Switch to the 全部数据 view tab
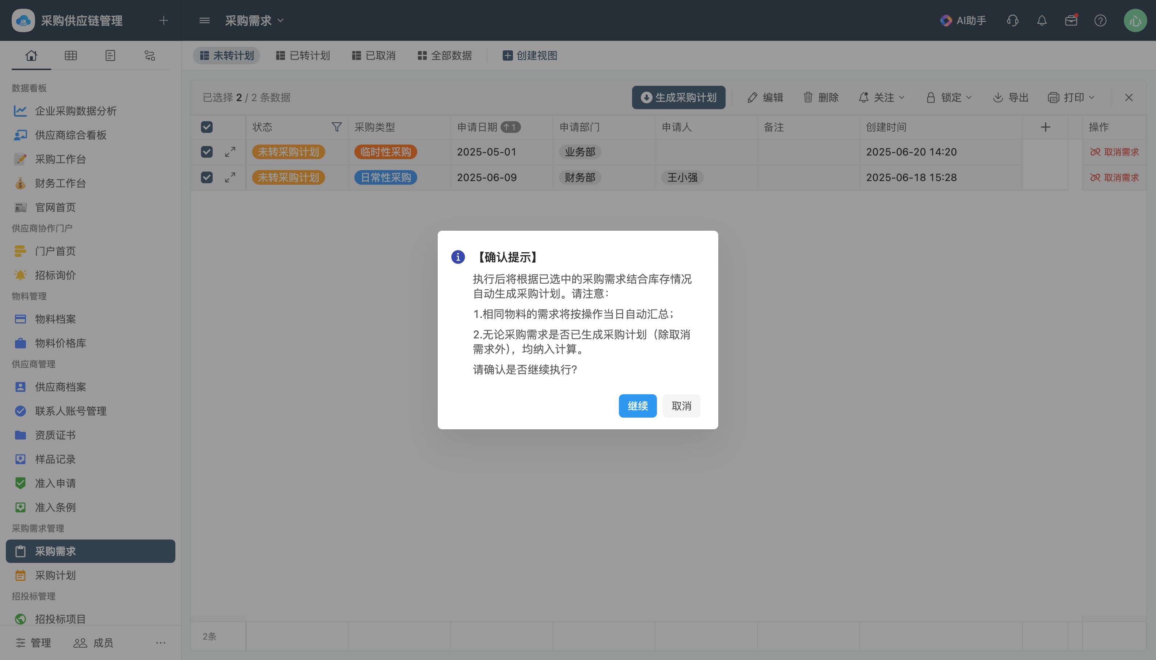This screenshot has height=660, width=1156. point(445,55)
